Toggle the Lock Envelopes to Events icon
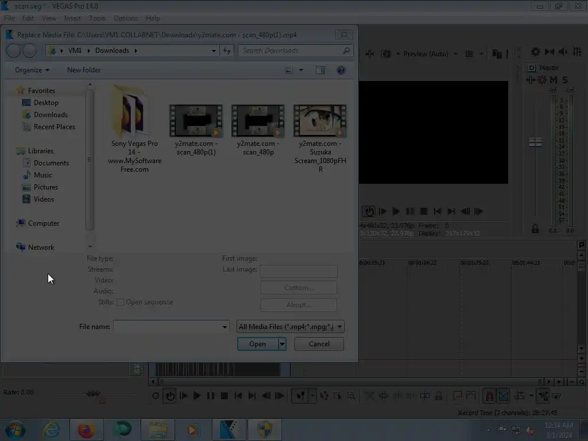 543,396
